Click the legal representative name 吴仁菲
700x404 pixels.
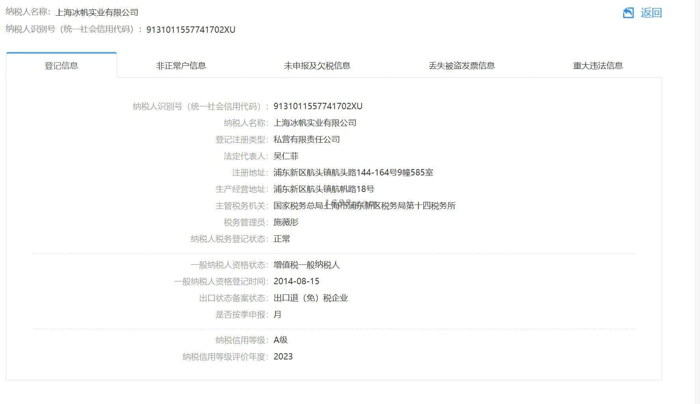click(x=286, y=156)
